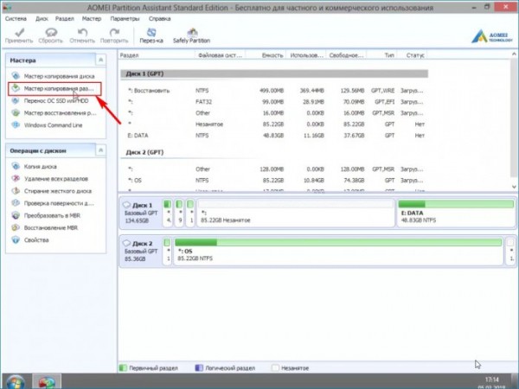Choose Преобразовать в MBR operation
Image resolution: width=519 pixels, height=389 pixels.
coord(52,215)
